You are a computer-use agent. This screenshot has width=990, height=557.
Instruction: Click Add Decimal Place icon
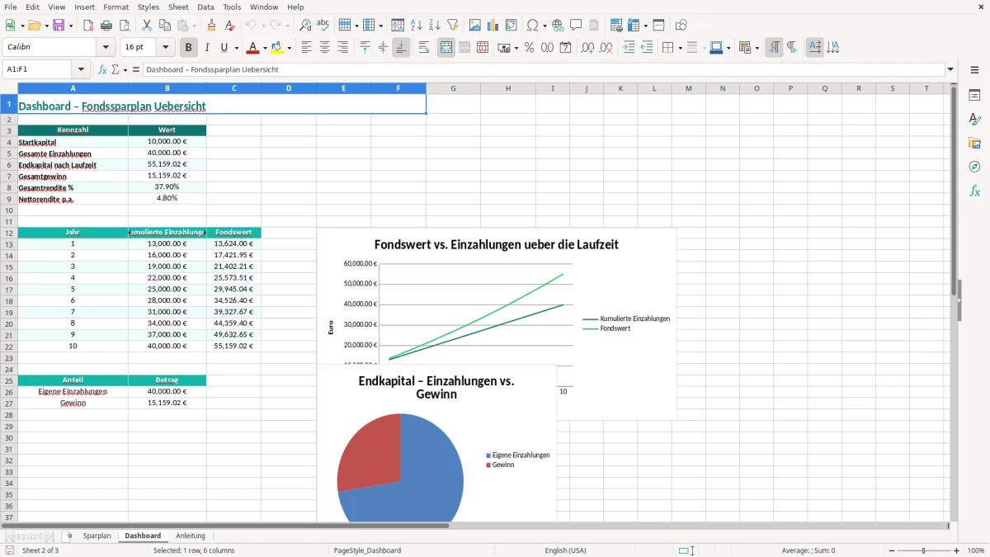pyautogui.click(x=587, y=48)
